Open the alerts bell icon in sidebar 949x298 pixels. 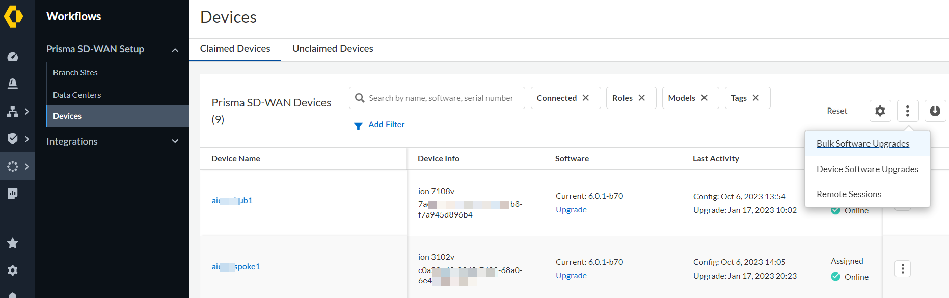pos(13,84)
